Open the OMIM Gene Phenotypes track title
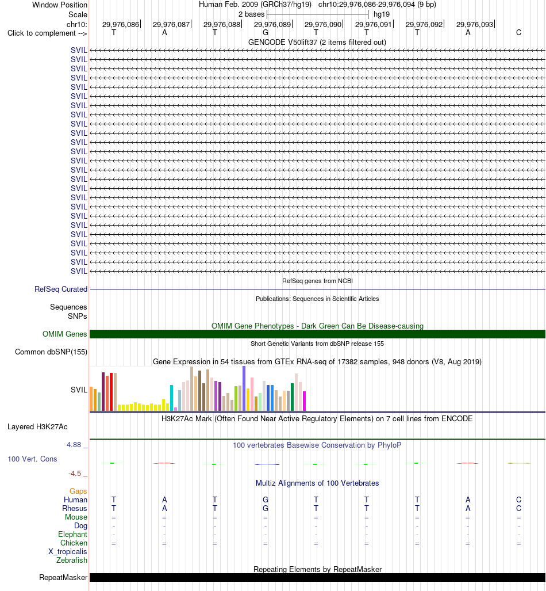The width and height of the screenshot is (546, 591). tap(317, 326)
